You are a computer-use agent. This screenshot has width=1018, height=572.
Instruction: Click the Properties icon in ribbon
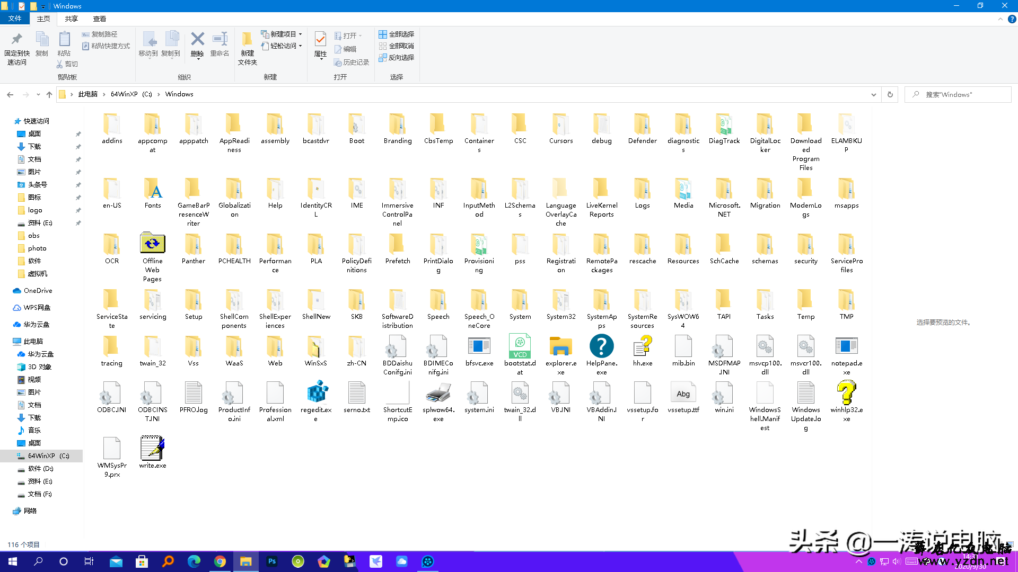pos(320,39)
